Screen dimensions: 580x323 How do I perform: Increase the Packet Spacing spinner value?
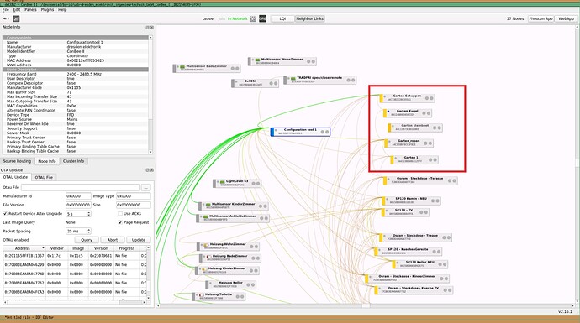[89, 230]
